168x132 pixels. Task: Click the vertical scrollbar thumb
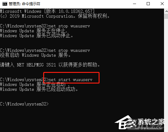166,16
